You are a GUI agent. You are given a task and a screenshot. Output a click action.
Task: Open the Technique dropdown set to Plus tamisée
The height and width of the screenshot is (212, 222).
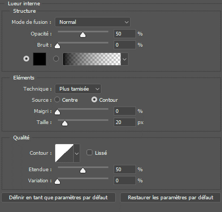(x=78, y=89)
